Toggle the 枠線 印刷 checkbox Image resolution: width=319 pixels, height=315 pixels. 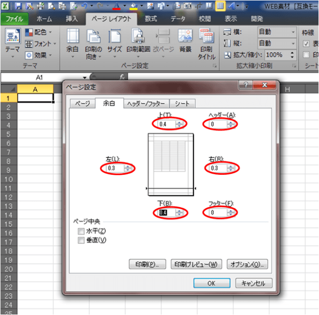(x=306, y=54)
